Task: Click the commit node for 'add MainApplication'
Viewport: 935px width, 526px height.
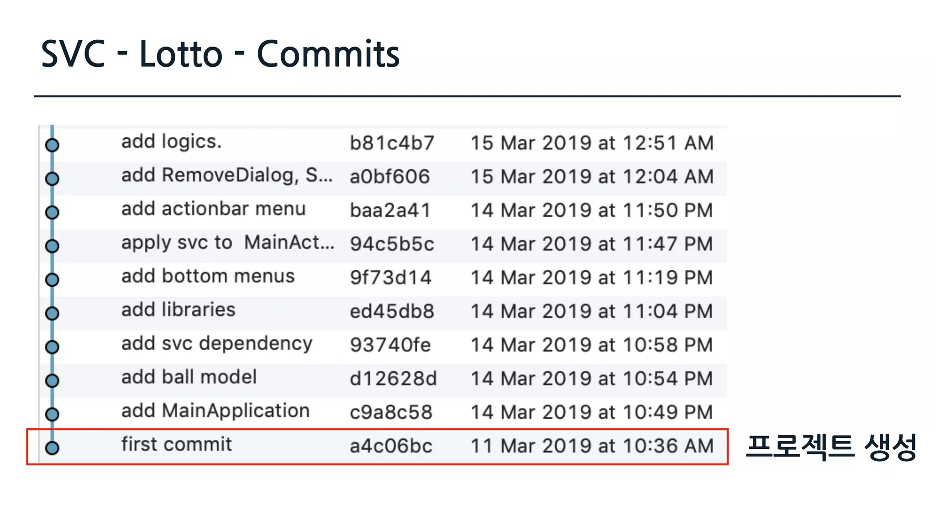Action: [x=52, y=414]
